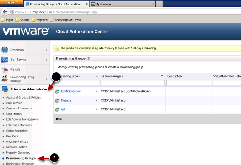Viewport: 241px width, 165px height.
Task: Open the vSphere bookmark folder
Action: click(x=40, y=20)
